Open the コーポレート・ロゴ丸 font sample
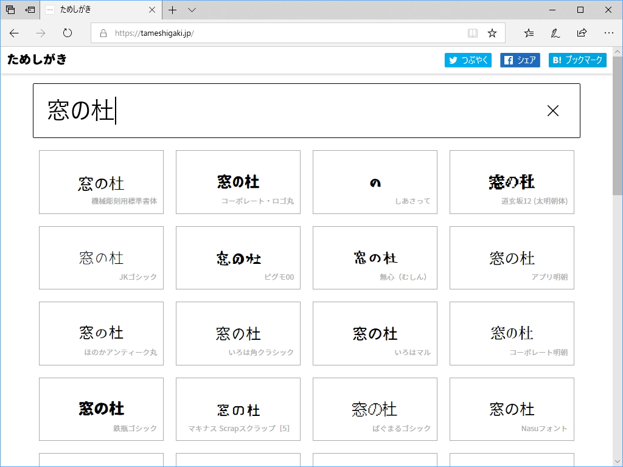Screen dimensions: 623x467 (x=238, y=182)
